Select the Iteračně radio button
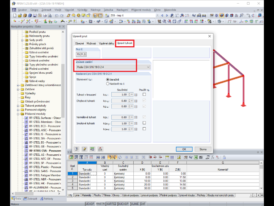This screenshot has height=206, width=274. tap(108, 80)
